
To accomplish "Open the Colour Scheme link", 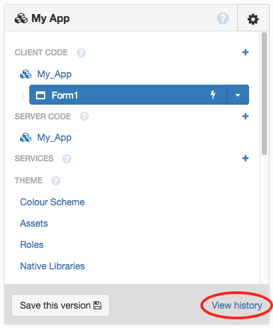I will tap(53, 202).
